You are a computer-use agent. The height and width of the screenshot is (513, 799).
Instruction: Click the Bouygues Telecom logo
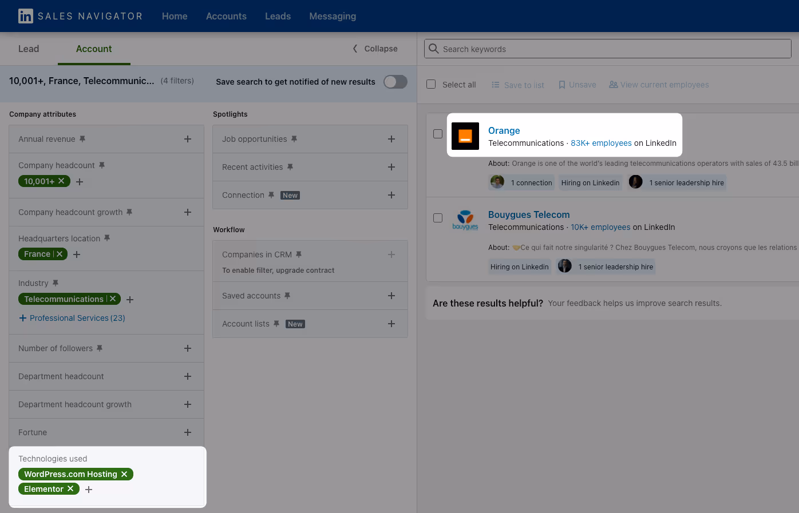pos(465,220)
